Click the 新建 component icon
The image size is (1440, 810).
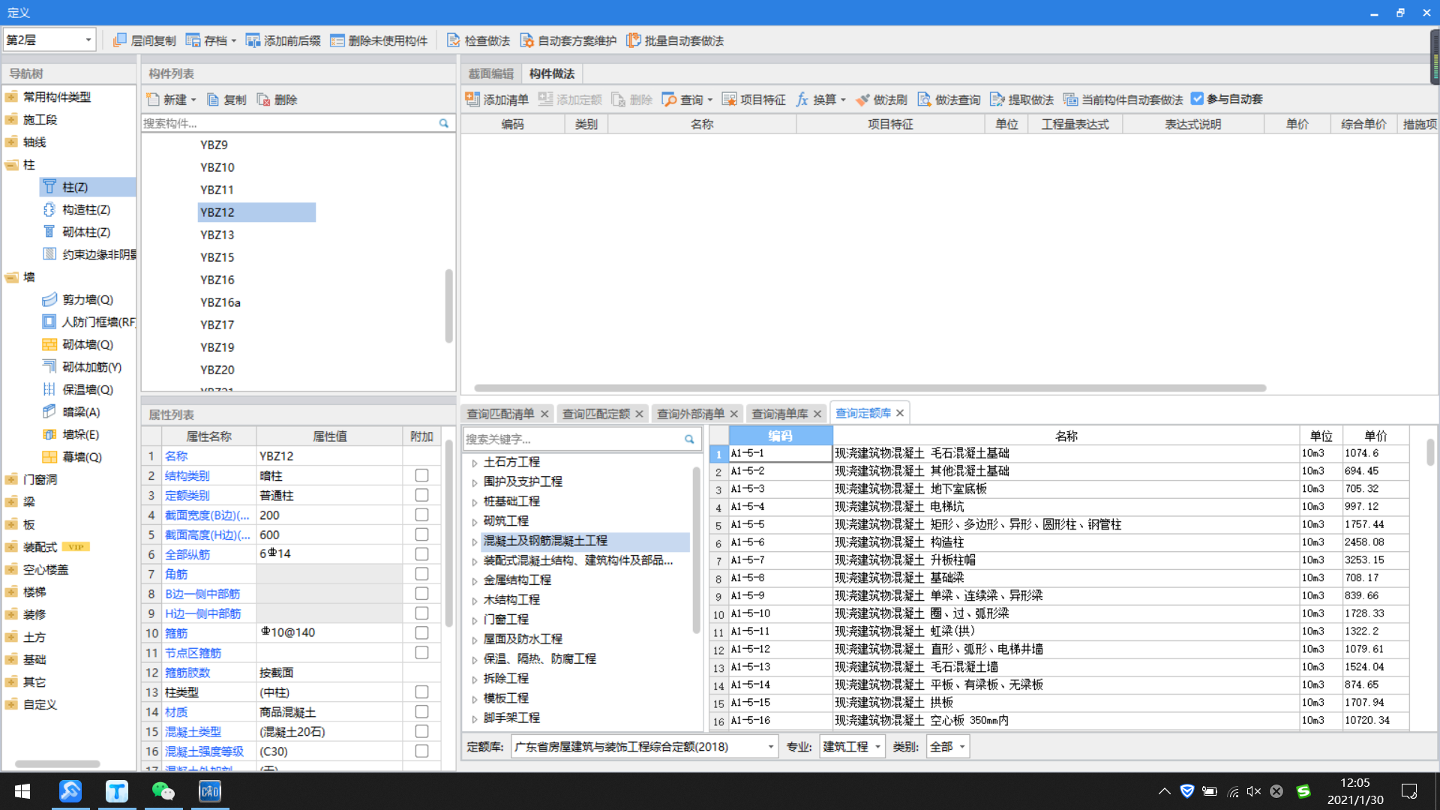(153, 100)
